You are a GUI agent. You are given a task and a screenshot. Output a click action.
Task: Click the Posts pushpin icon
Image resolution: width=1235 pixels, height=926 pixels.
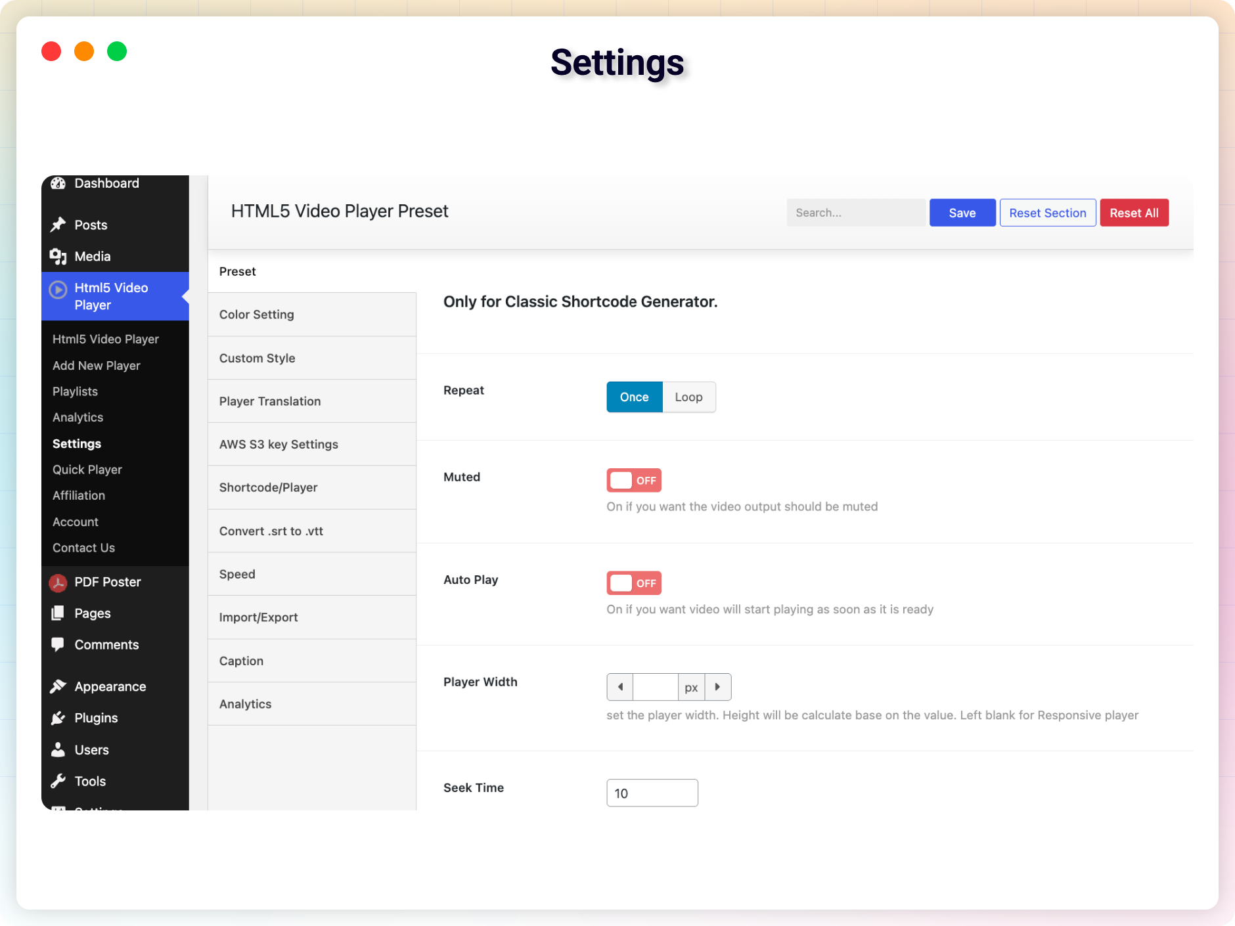pos(58,225)
